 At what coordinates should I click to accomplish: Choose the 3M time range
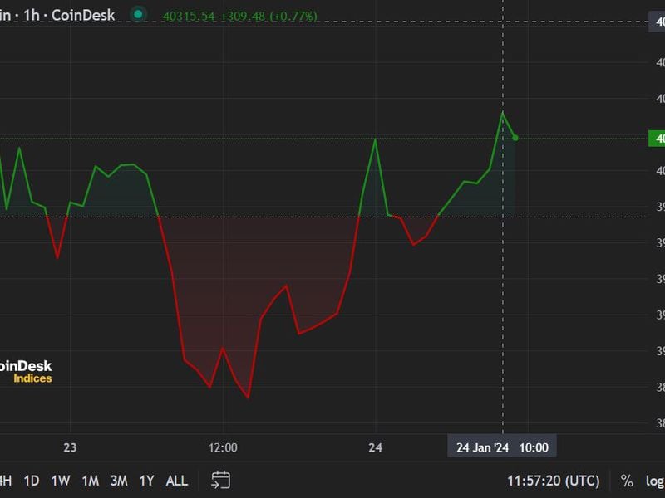[118, 481]
